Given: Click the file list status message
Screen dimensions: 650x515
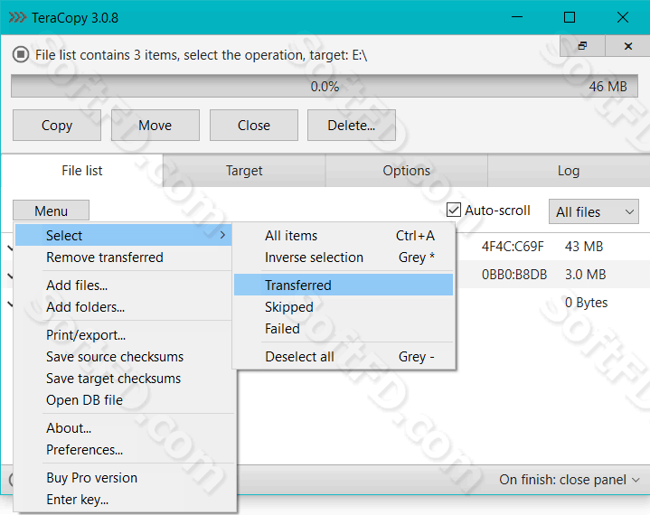Looking at the screenshot, I should coord(201,55).
